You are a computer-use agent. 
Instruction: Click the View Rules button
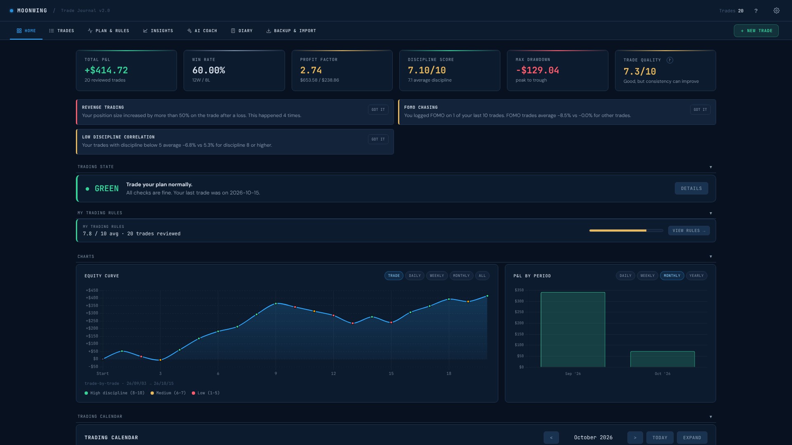coord(689,231)
